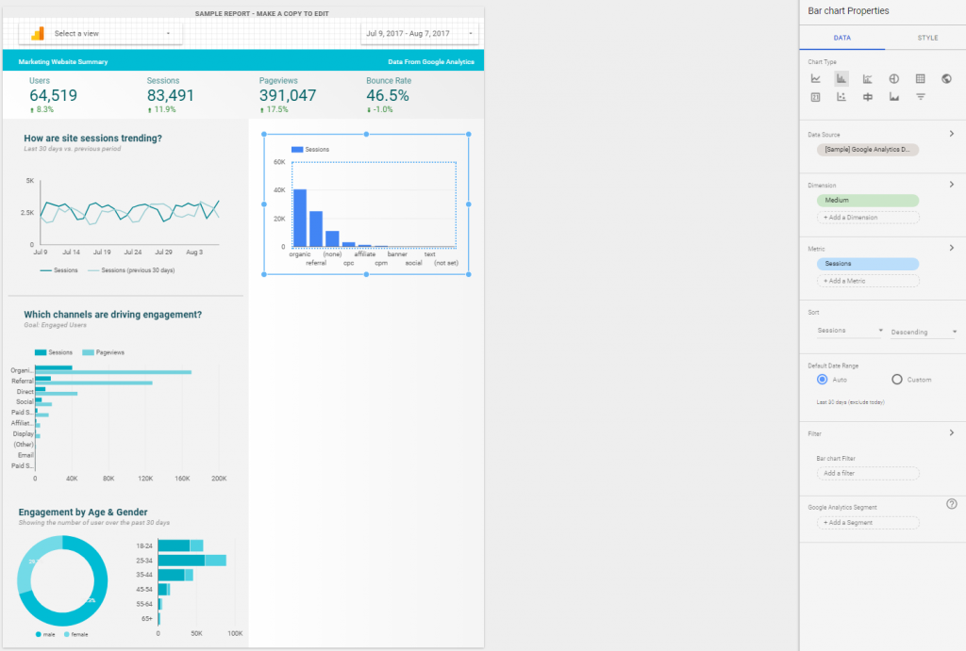
Task: Switch to the STYLE tab
Action: tap(927, 38)
